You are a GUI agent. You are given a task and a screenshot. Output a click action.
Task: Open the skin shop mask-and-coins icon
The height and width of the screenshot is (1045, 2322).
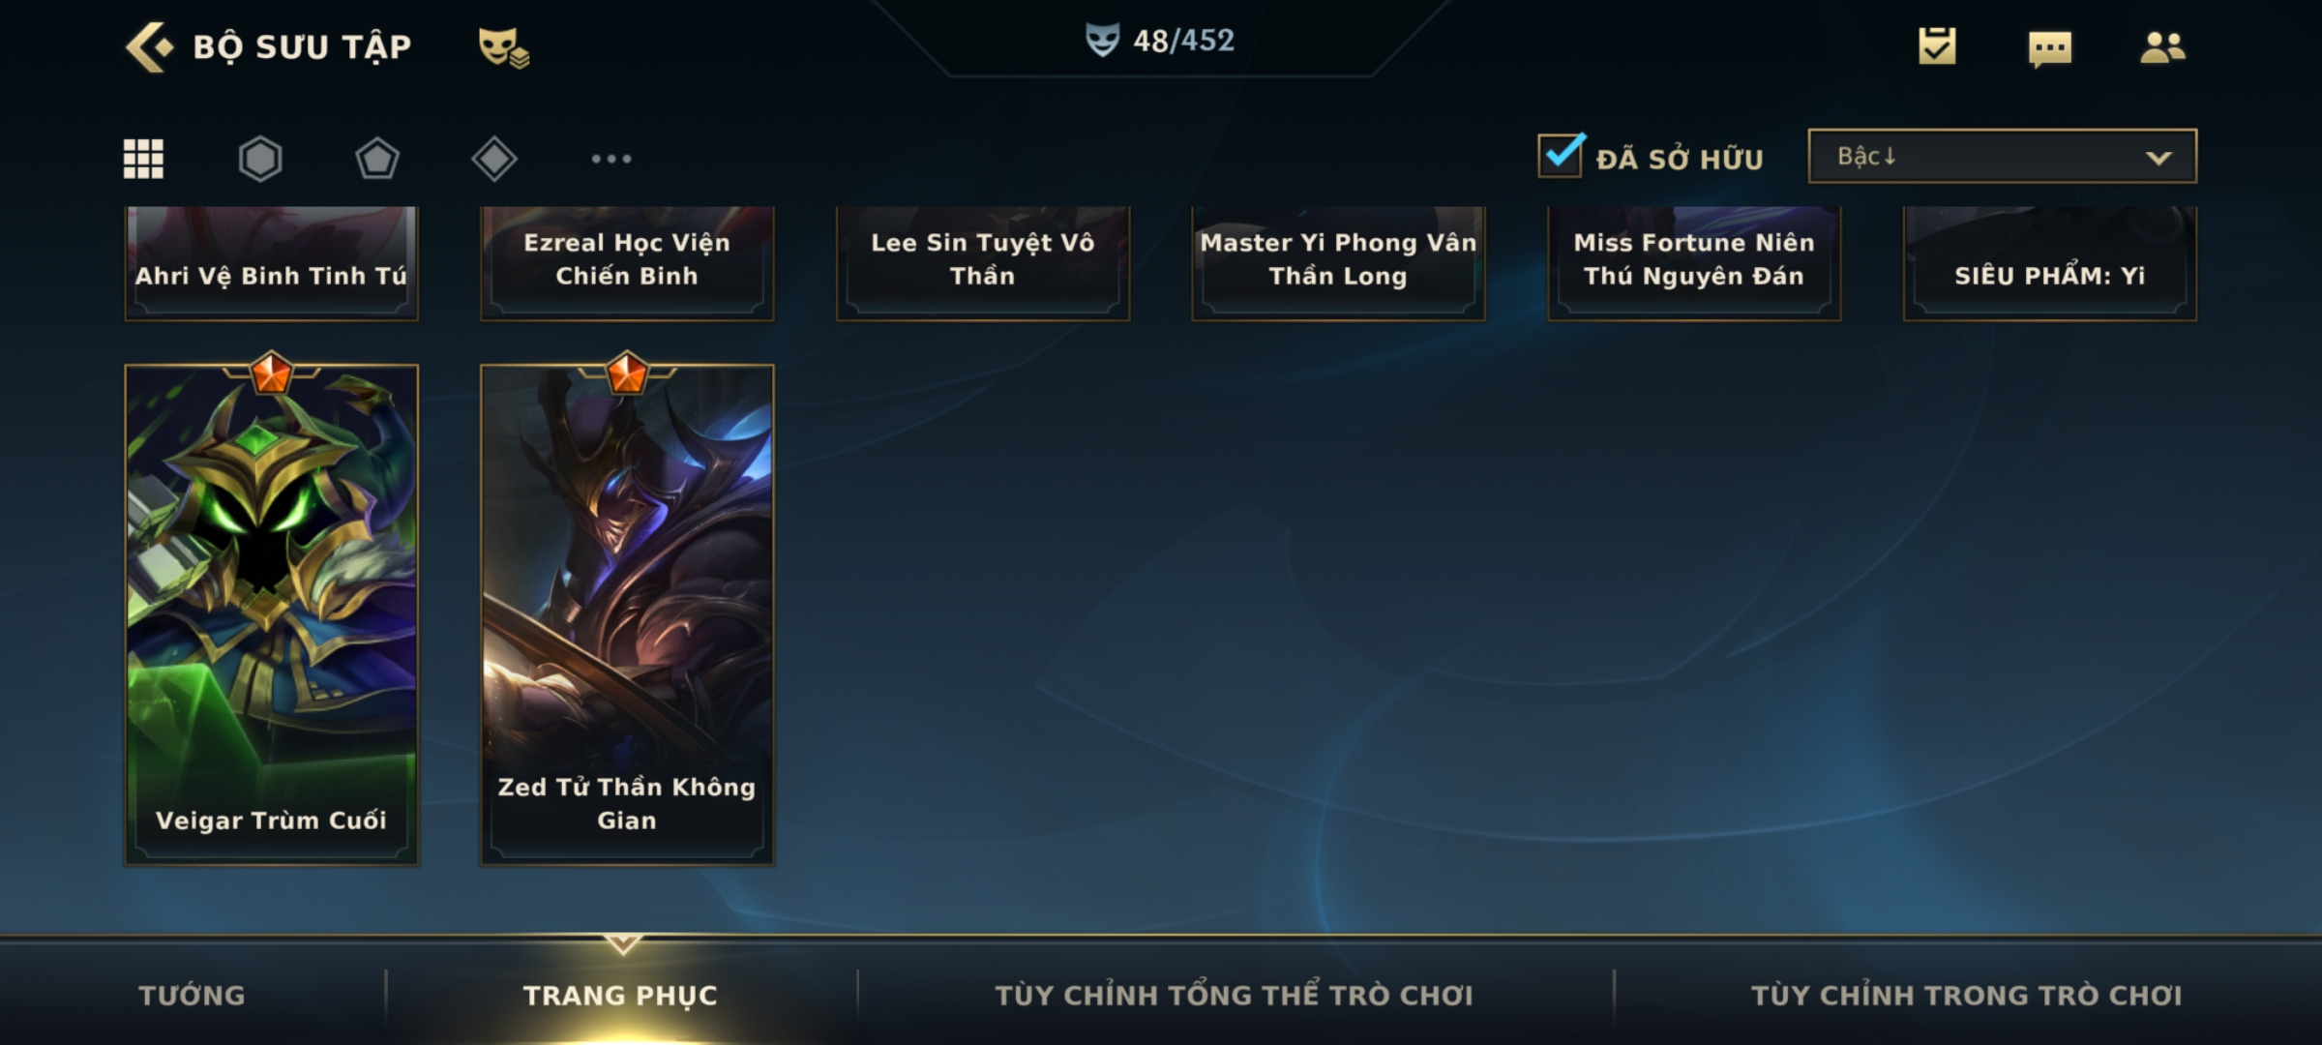(503, 46)
